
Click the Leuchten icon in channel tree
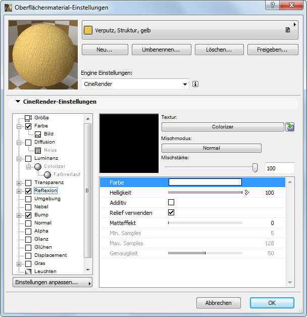tap(28, 271)
